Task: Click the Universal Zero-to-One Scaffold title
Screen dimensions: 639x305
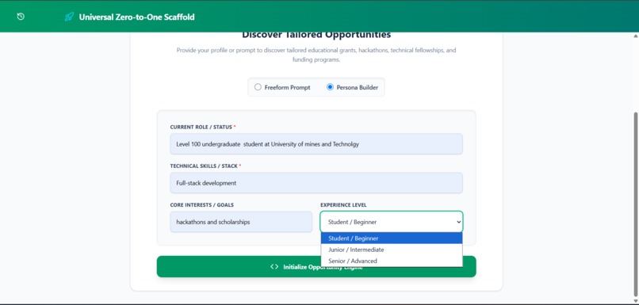Action: [136, 17]
